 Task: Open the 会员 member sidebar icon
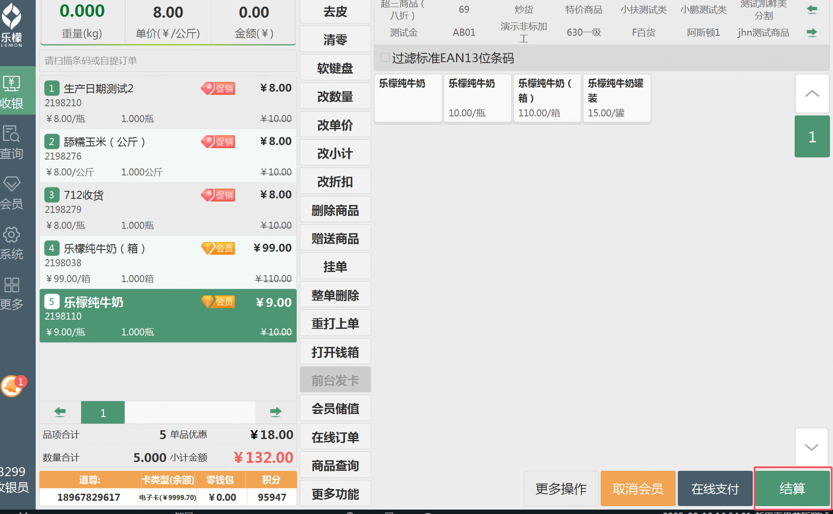click(x=12, y=193)
